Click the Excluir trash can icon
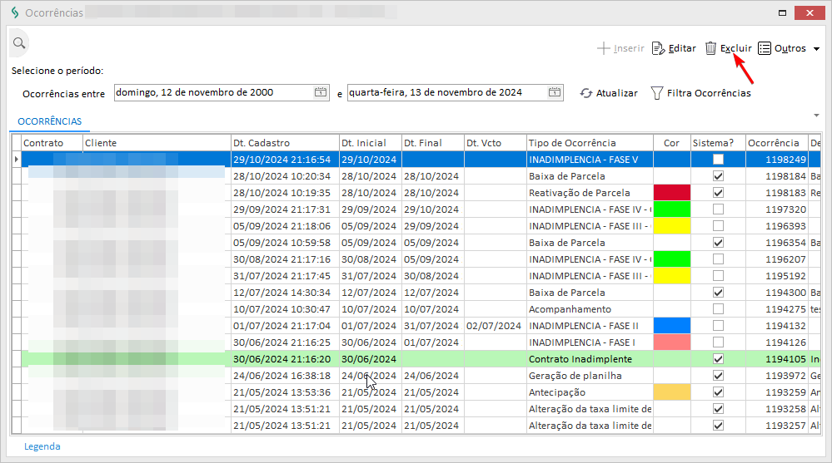Screen dimensions: 832x463 710,48
